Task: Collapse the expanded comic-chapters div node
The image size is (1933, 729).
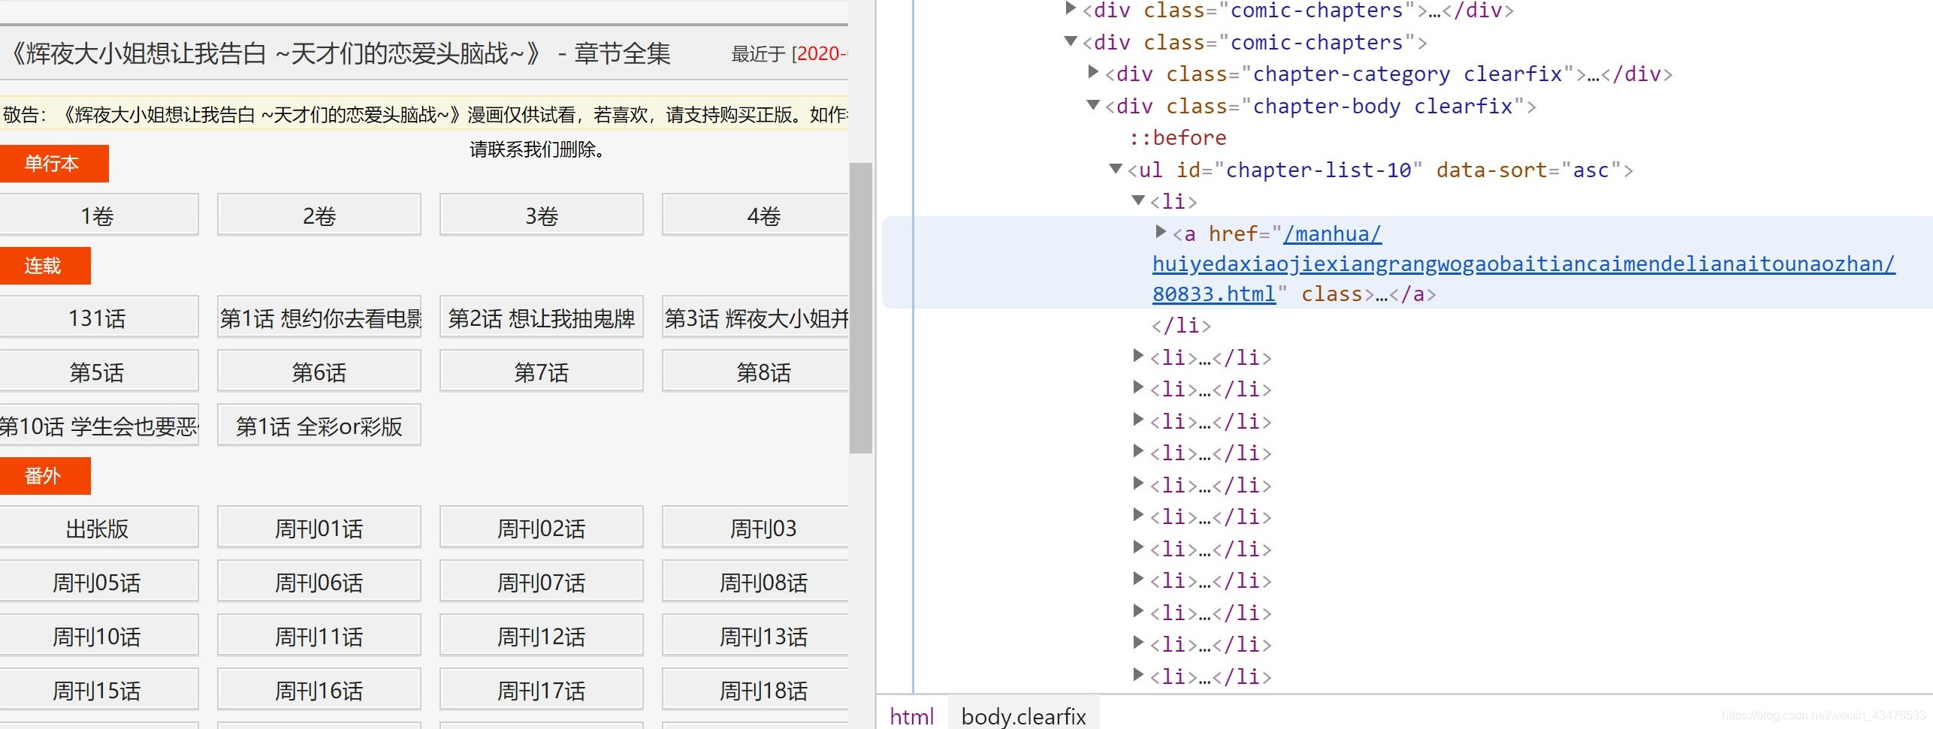Action: (x=1071, y=41)
